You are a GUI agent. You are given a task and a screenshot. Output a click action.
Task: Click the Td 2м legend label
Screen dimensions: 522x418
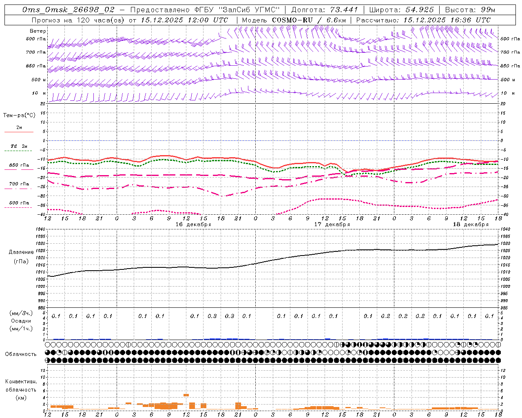(19, 146)
